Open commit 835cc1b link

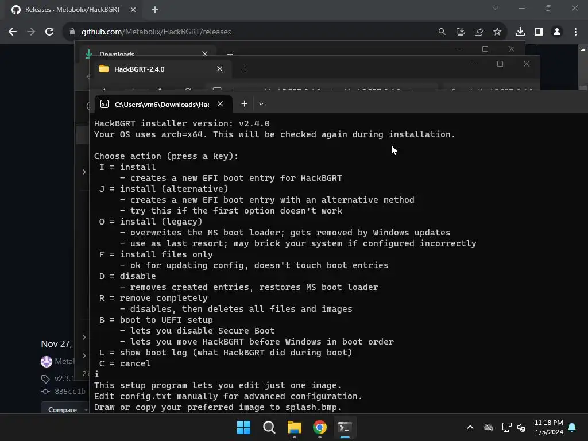pyautogui.click(x=69, y=392)
